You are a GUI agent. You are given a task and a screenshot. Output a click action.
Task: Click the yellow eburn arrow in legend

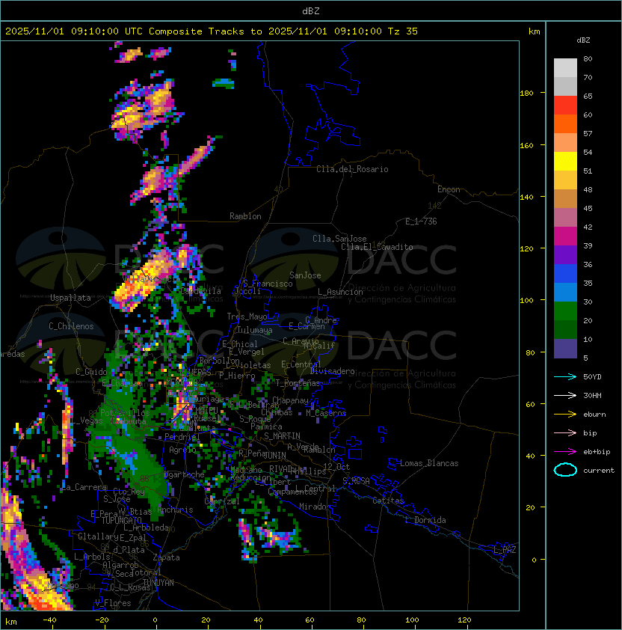[x=565, y=415]
